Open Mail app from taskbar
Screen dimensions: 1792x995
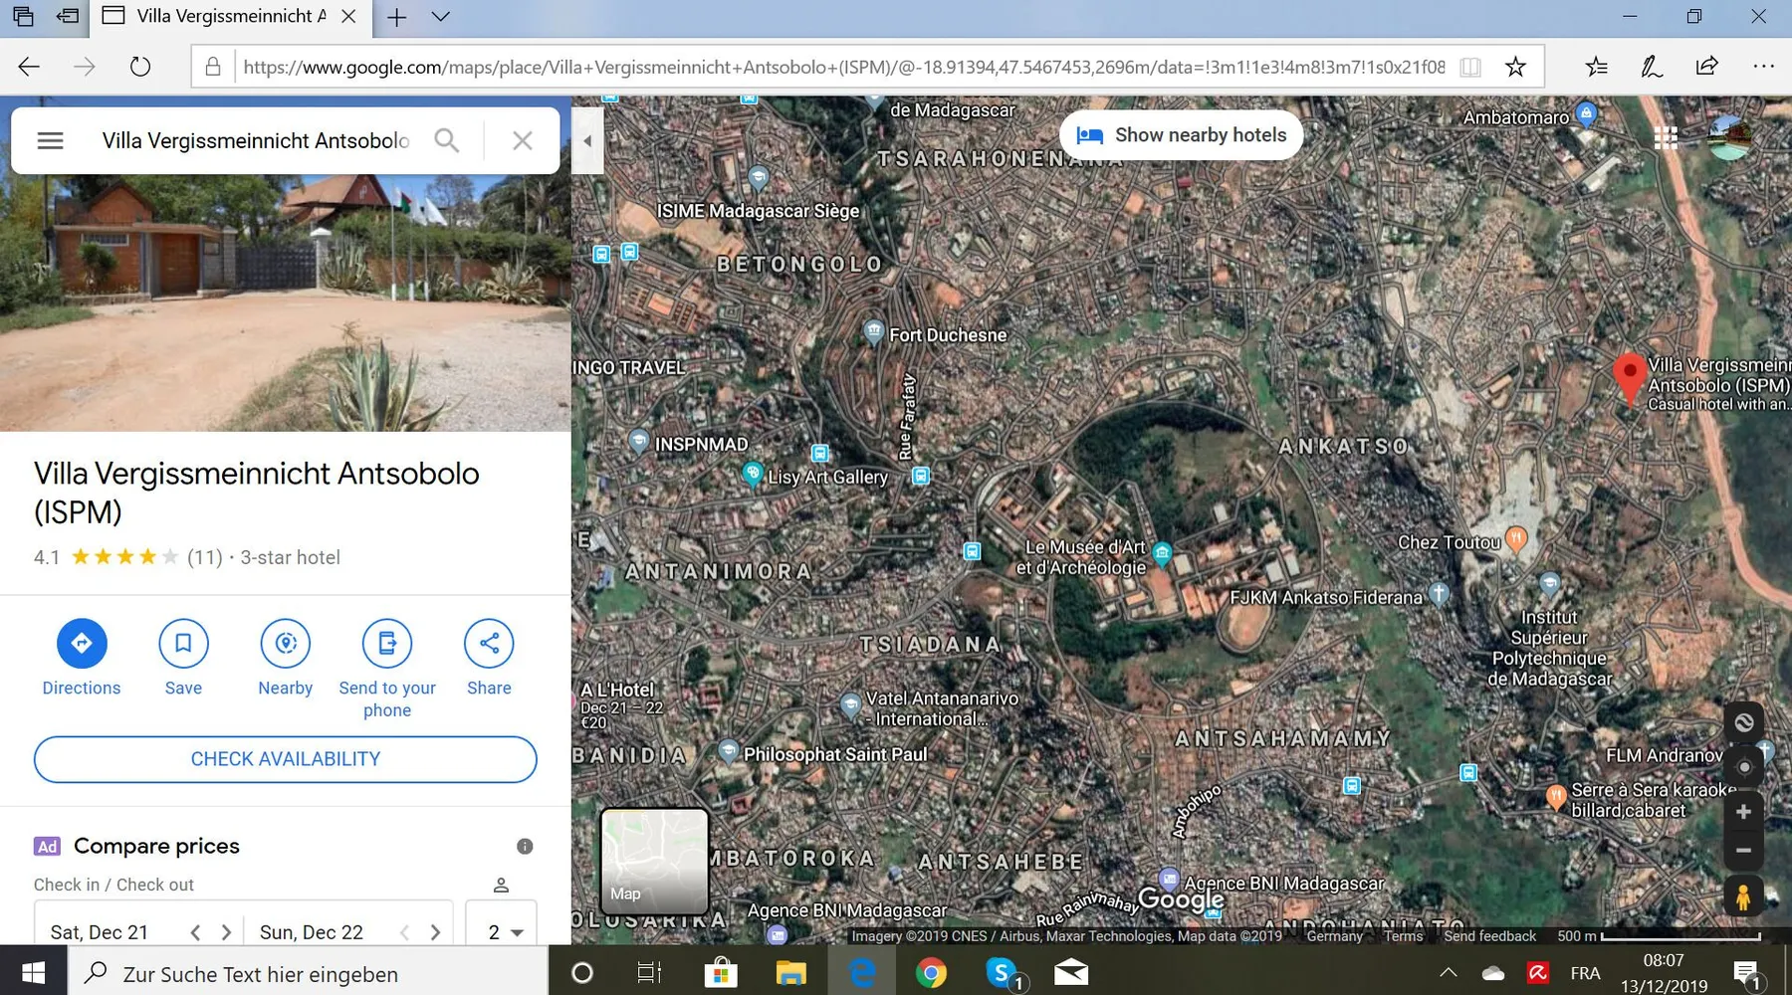1071,972
